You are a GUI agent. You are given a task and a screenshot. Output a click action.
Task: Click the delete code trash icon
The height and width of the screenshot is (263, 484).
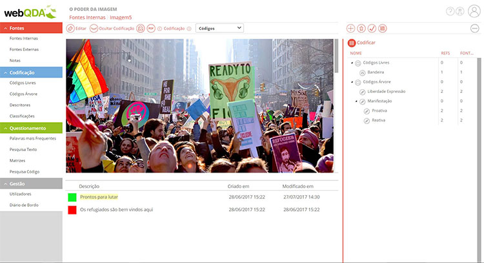click(361, 28)
